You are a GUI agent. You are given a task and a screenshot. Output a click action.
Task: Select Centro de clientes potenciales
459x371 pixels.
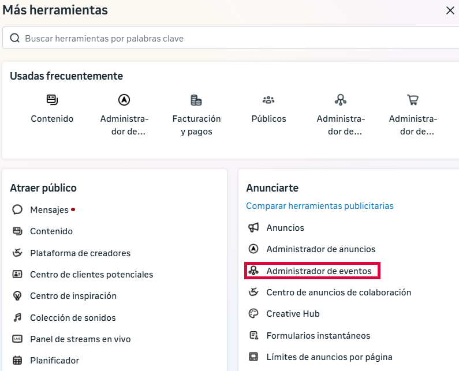click(x=83, y=275)
